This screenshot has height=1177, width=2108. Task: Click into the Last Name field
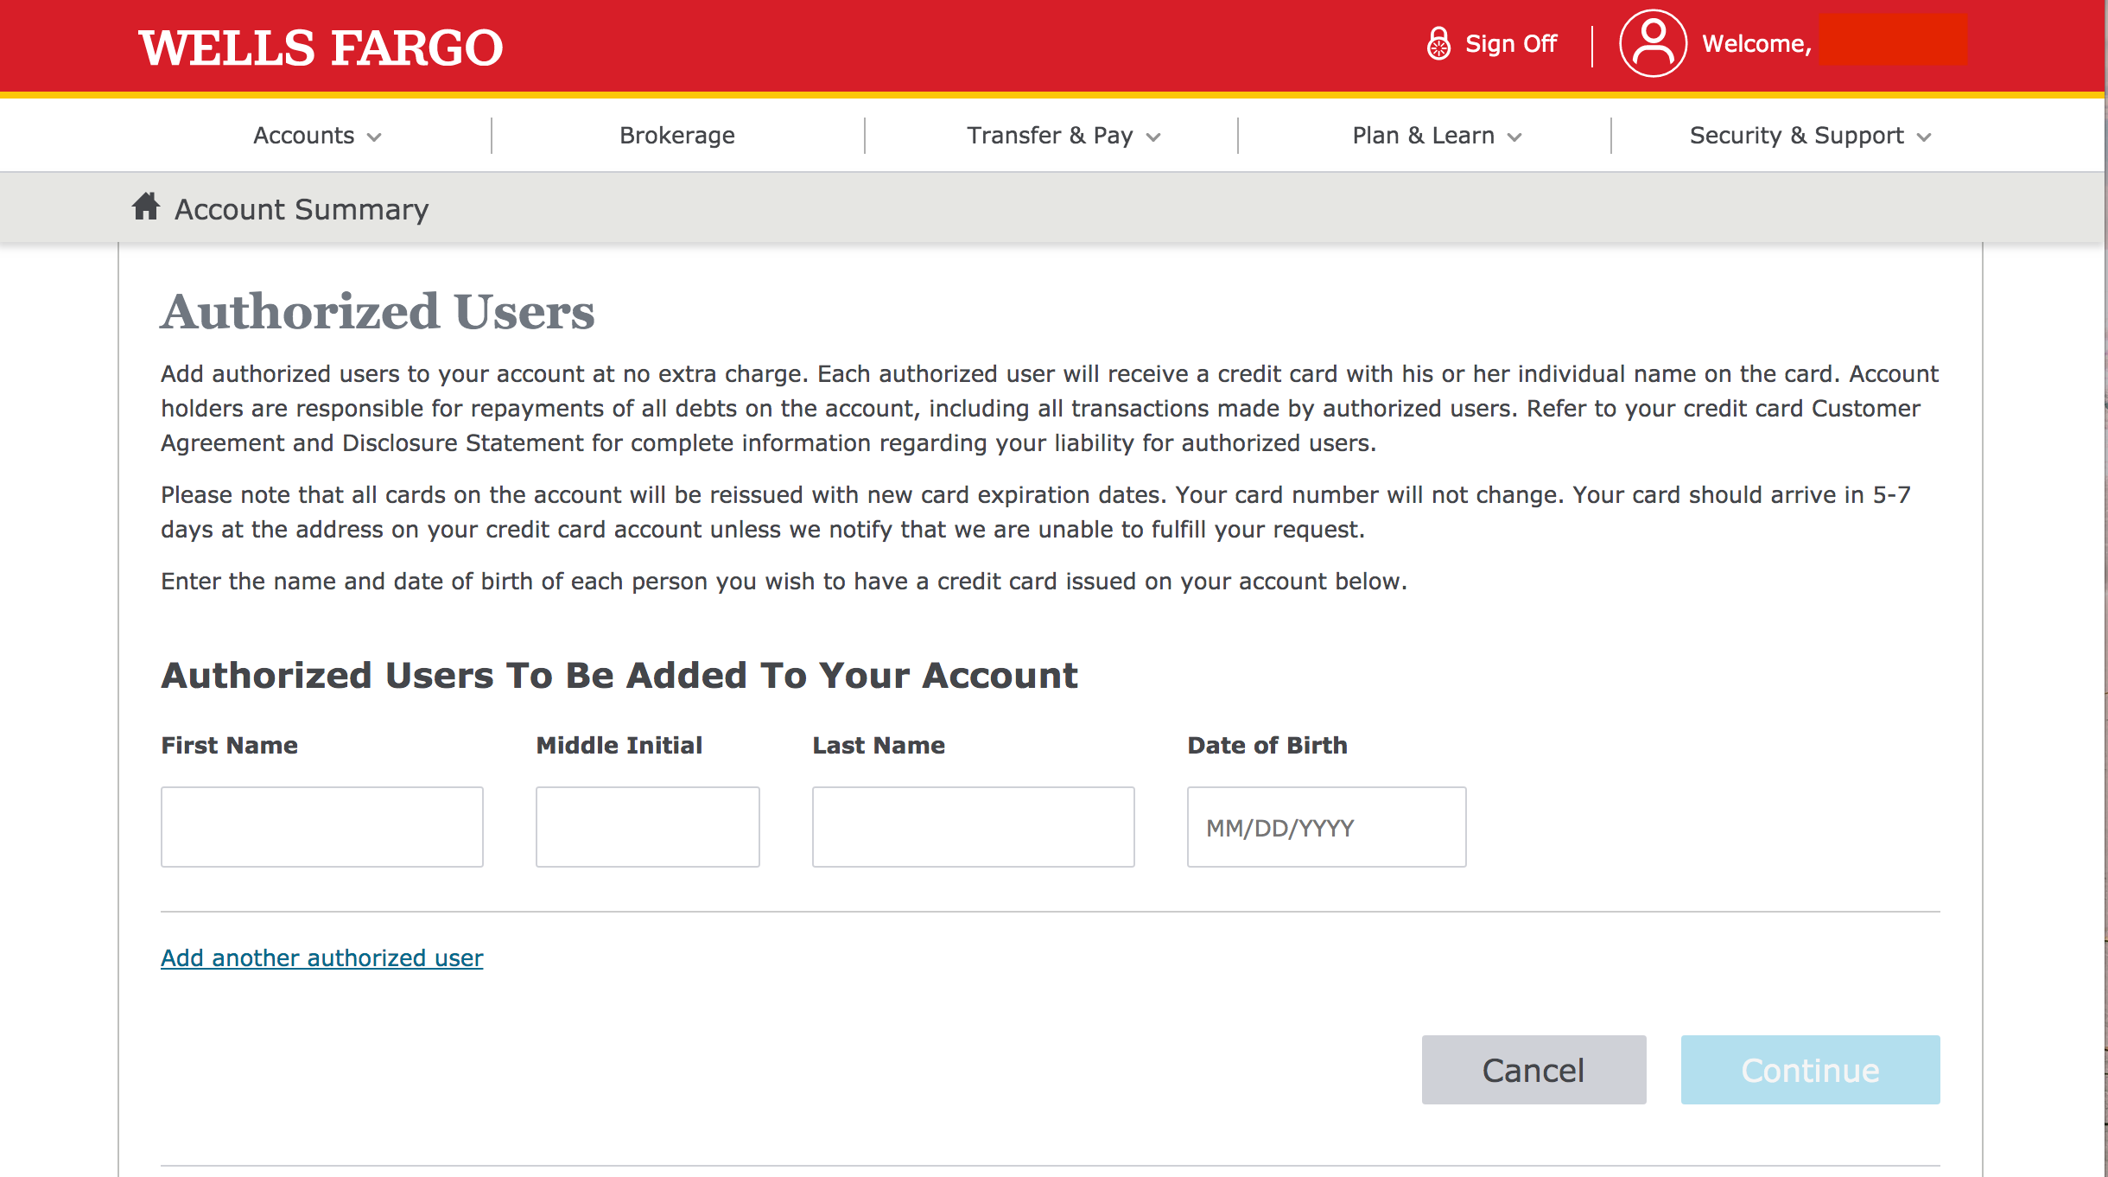[x=973, y=826]
